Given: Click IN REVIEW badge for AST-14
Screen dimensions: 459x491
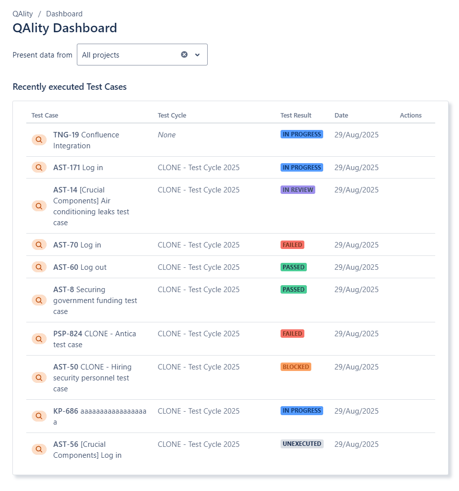Looking at the screenshot, I should (298, 189).
